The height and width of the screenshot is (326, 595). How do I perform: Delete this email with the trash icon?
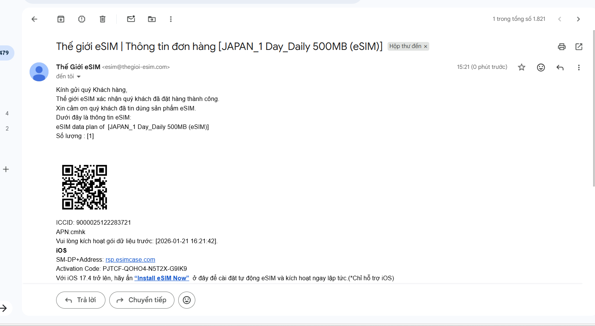coord(102,19)
